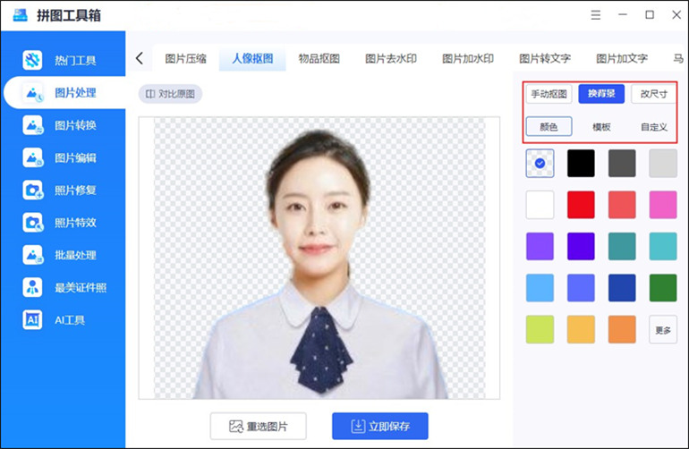Maximize the 拼图工具箱 window

coord(650,15)
